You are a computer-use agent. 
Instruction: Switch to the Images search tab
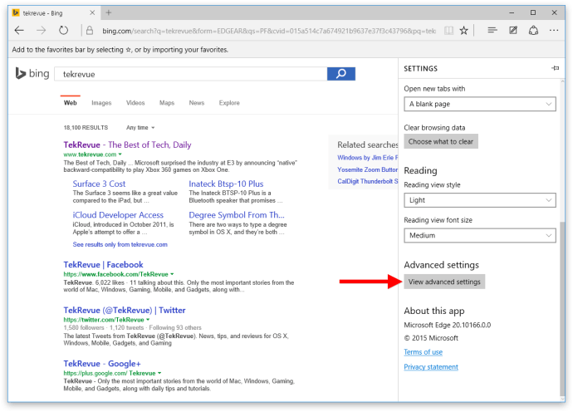click(x=101, y=103)
